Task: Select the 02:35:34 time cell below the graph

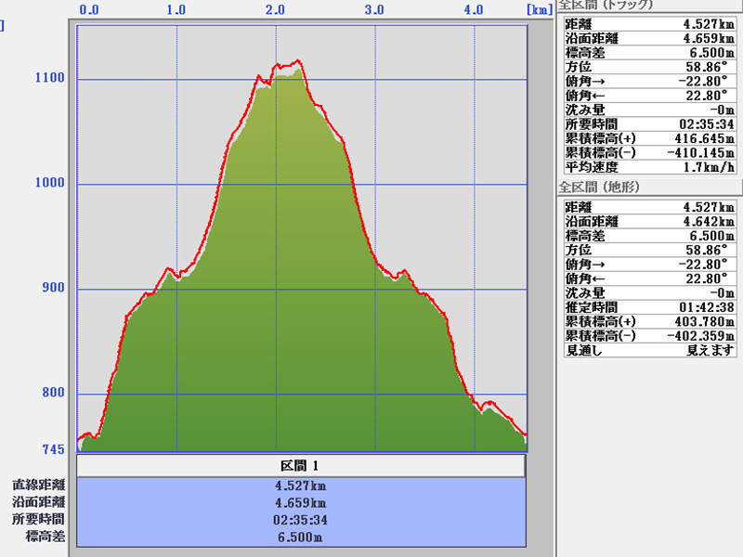Action: [x=301, y=520]
